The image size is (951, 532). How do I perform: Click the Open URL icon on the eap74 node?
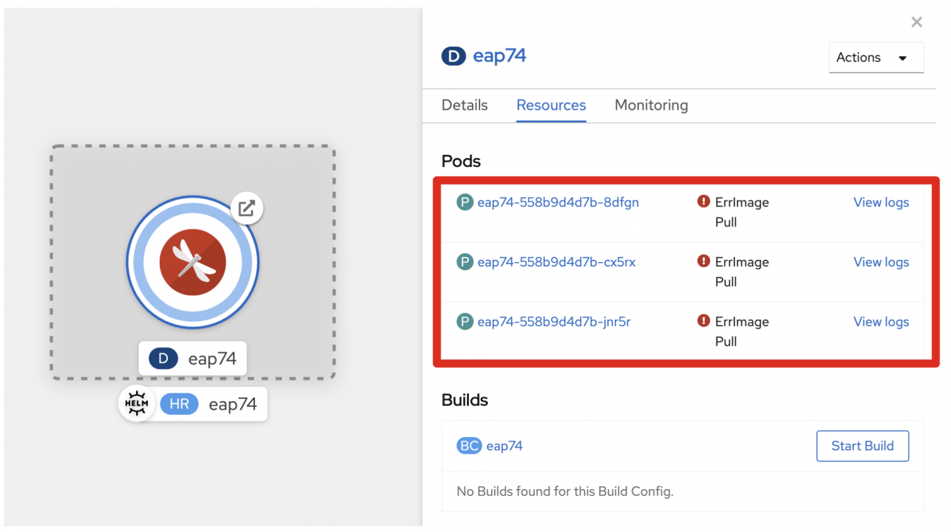click(246, 209)
